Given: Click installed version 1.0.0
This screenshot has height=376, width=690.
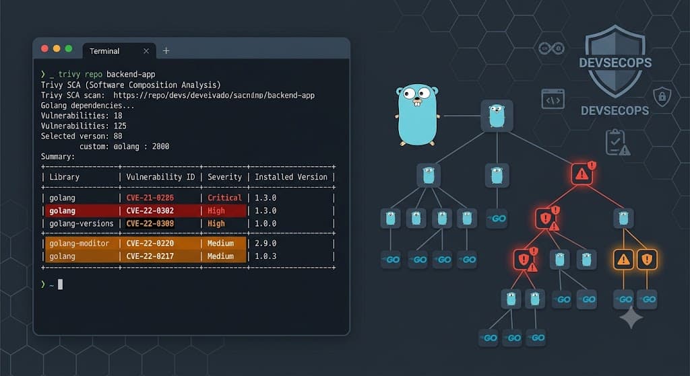Looking at the screenshot, I should click(265, 223).
